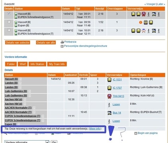Open AACHEN Normaluhr [T] arrival stop link
The width and height of the screenshot is (168, 143).
(x=18, y=108)
